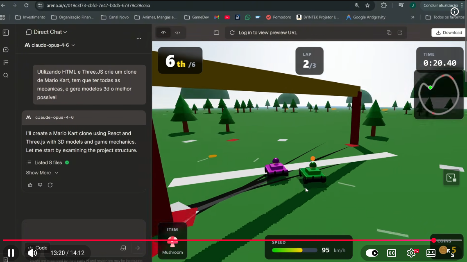467x262 pixels.
Task: Open the Animes, Mangás e... bookmarks folder
Action: coord(156,17)
